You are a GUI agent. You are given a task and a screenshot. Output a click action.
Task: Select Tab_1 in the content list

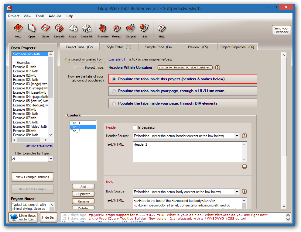(83, 123)
